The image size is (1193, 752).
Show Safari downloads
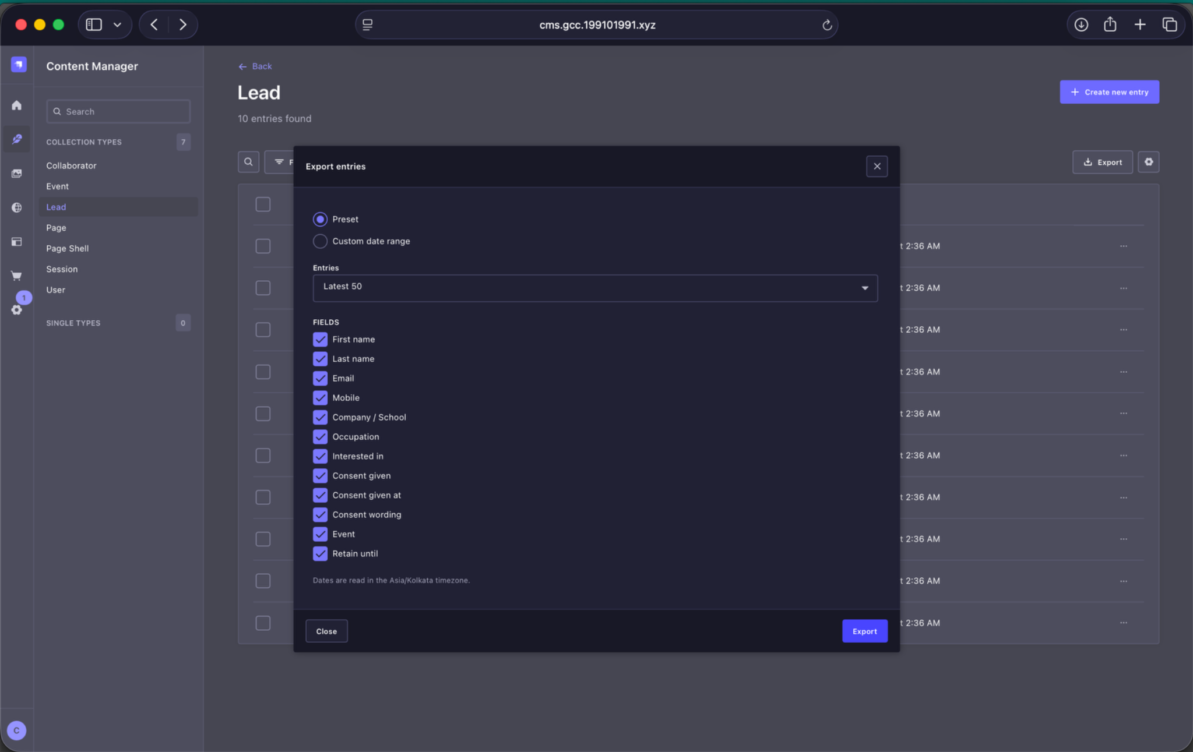(x=1081, y=24)
